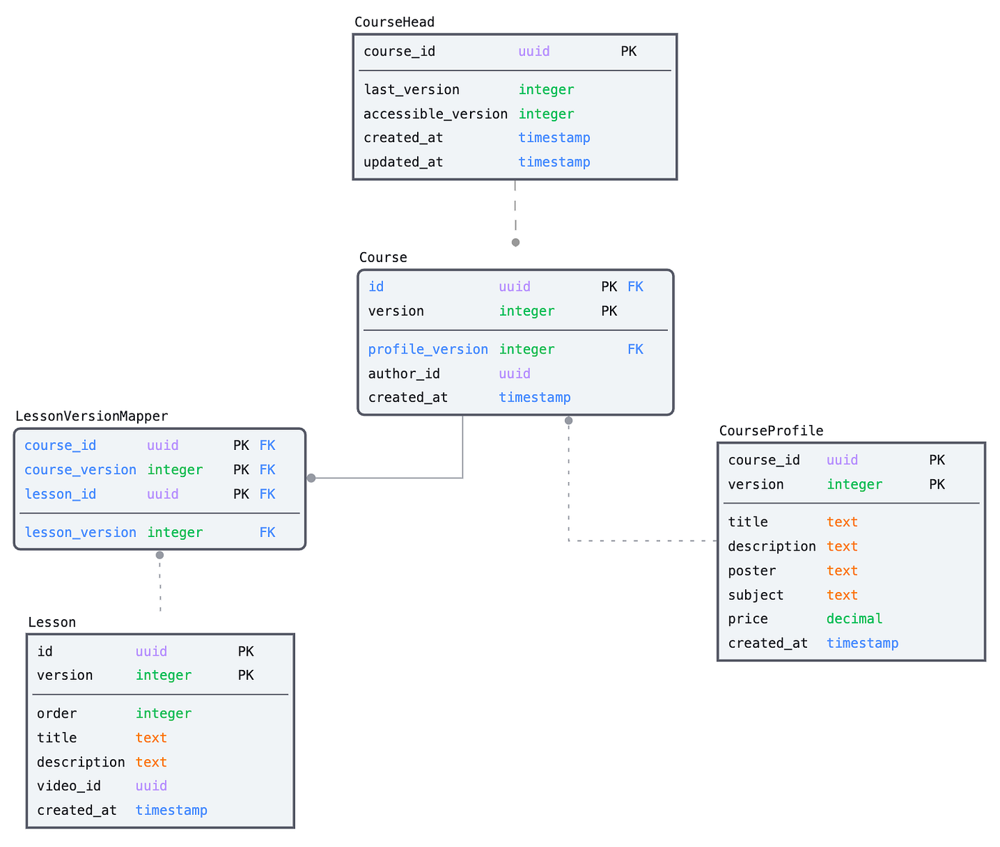
Task: Click the PK badge next to course_id
Action: 629,51
